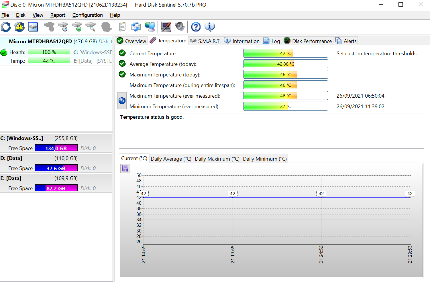Open the Information tab

242,41
